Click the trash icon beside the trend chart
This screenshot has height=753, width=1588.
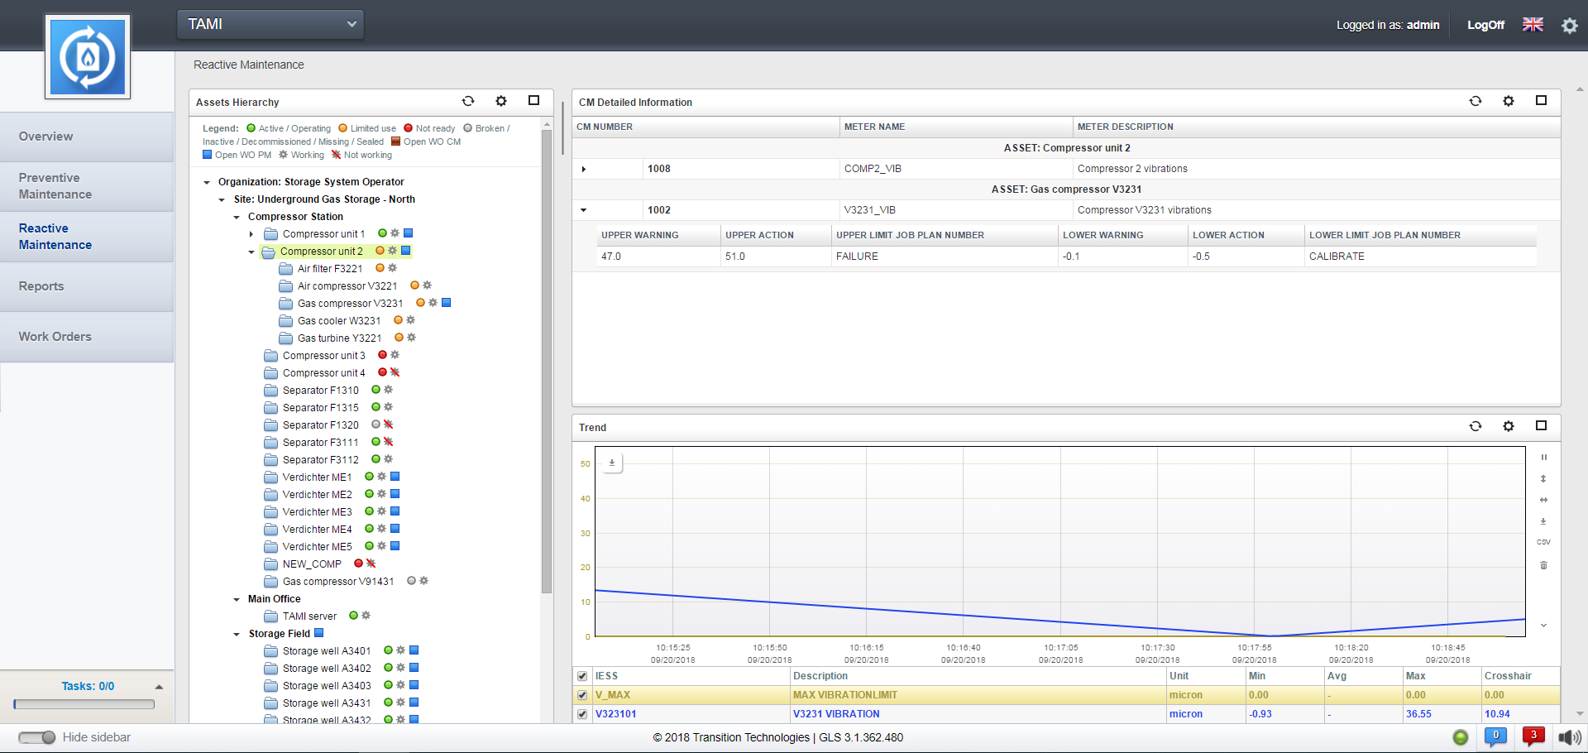pyautogui.click(x=1543, y=565)
